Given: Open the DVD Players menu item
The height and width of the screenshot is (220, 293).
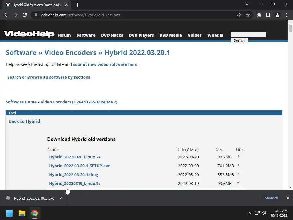Looking at the screenshot, I should pyautogui.click(x=141, y=35).
